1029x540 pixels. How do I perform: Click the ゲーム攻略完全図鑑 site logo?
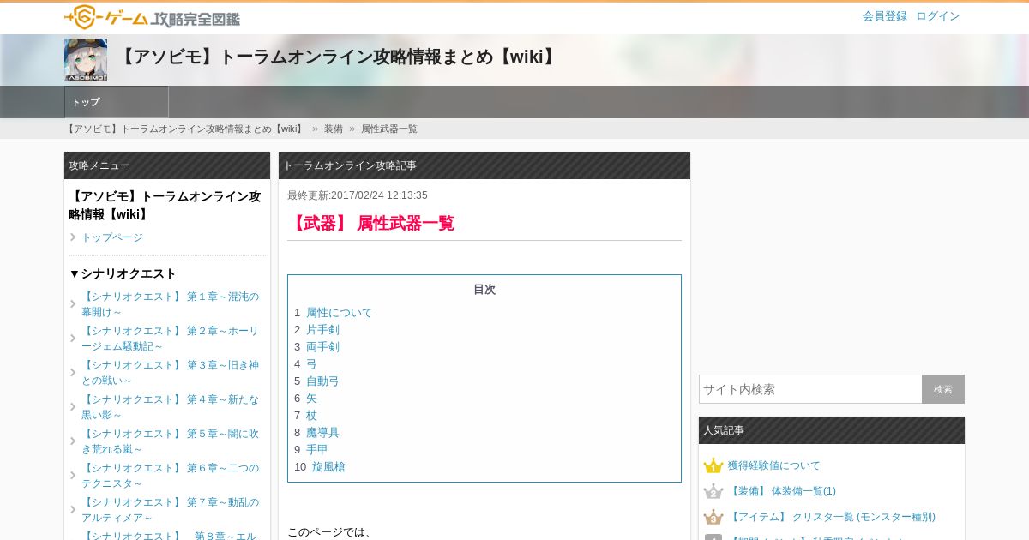coord(153,17)
